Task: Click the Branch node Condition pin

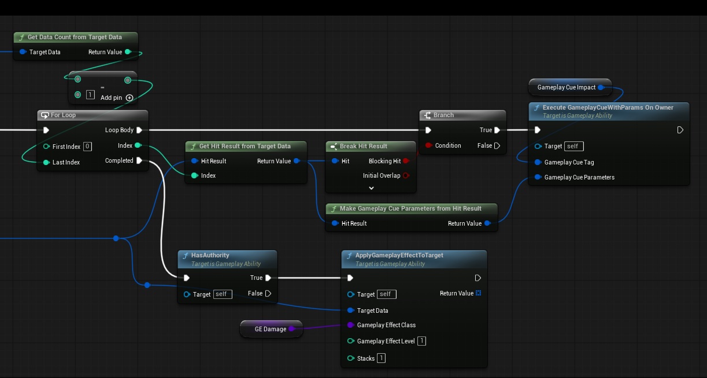Action: click(428, 145)
